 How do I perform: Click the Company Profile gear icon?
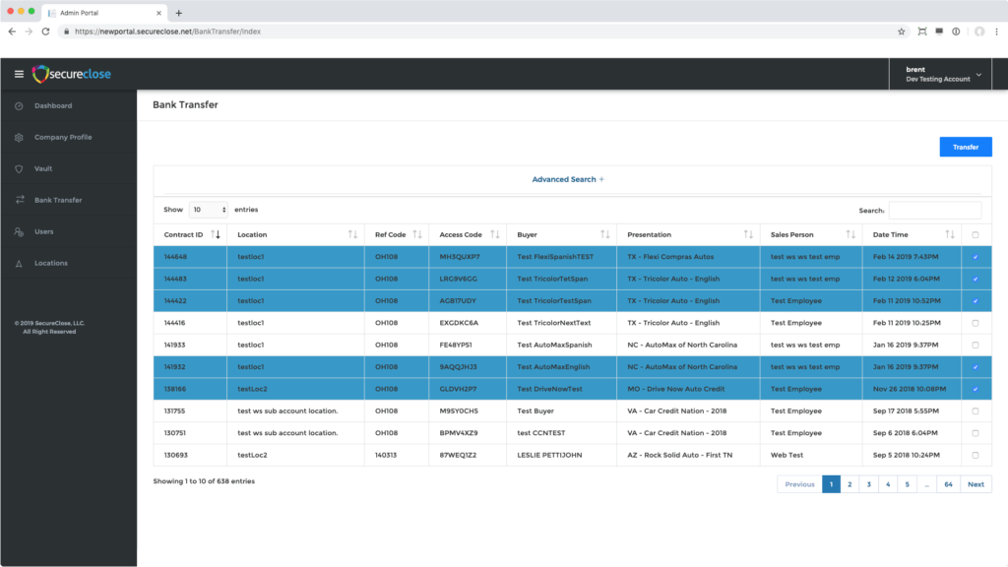point(19,137)
